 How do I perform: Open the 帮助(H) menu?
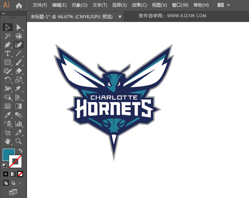point(201,5)
